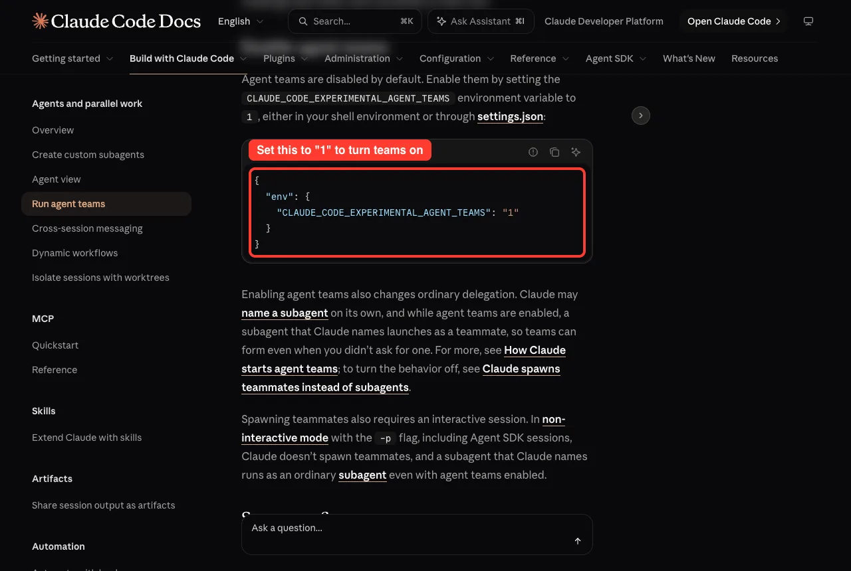Toggle the theme display icon in header
Image resolution: width=851 pixels, height=571 pixels.
[808, 21]
